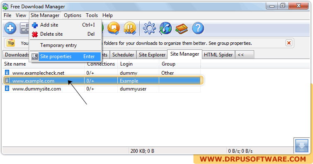Screen dimensions: 313x164
Task: Open the book help manual icon
Action: coord(182,29)
